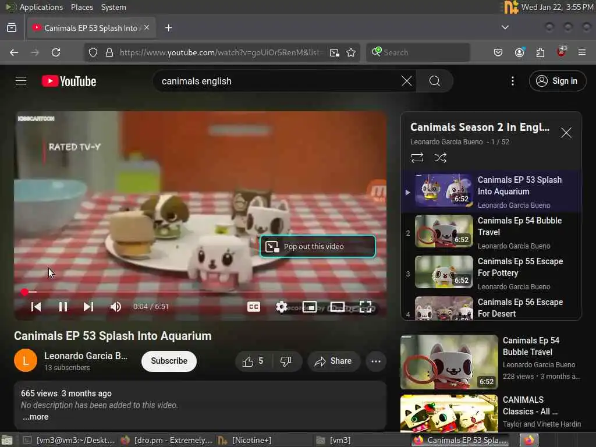
Task: Enable miniplayer mode
Action: 310,307
